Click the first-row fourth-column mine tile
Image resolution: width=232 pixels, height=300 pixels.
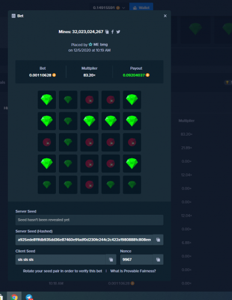coord(111,100)
